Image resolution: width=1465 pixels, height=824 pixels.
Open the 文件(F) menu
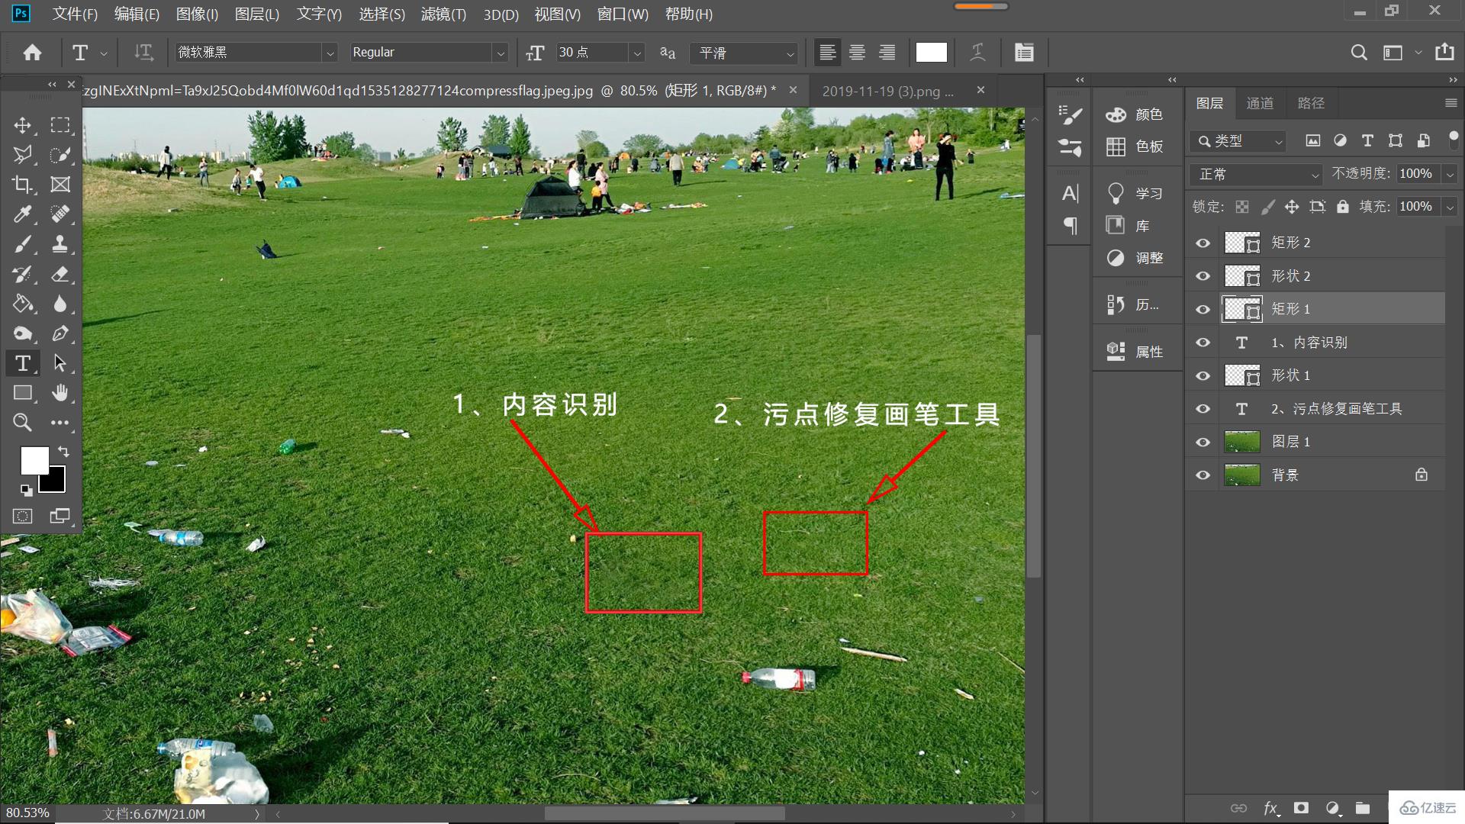(75, 14)
